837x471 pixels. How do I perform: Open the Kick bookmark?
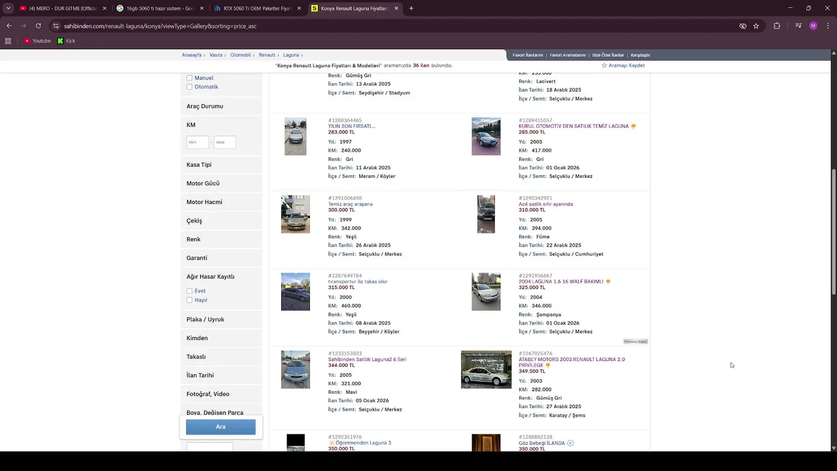tap(66, 41)
